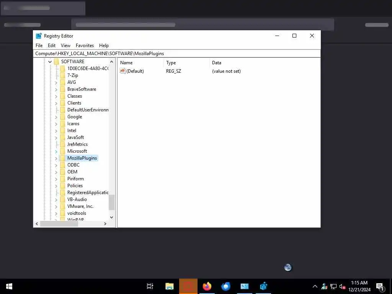Image resolution: width=392 pixels, height=294 pixels.
Task: Show hidden system tray icons
Action: (x=315, y=286)
